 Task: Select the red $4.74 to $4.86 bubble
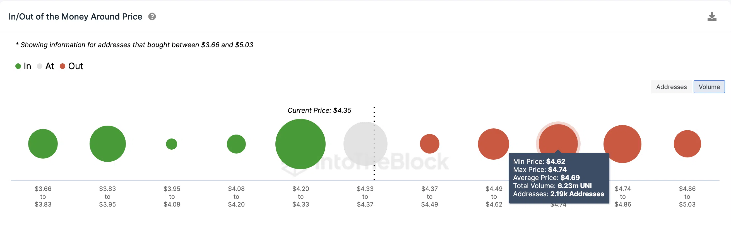click(622, 144)
